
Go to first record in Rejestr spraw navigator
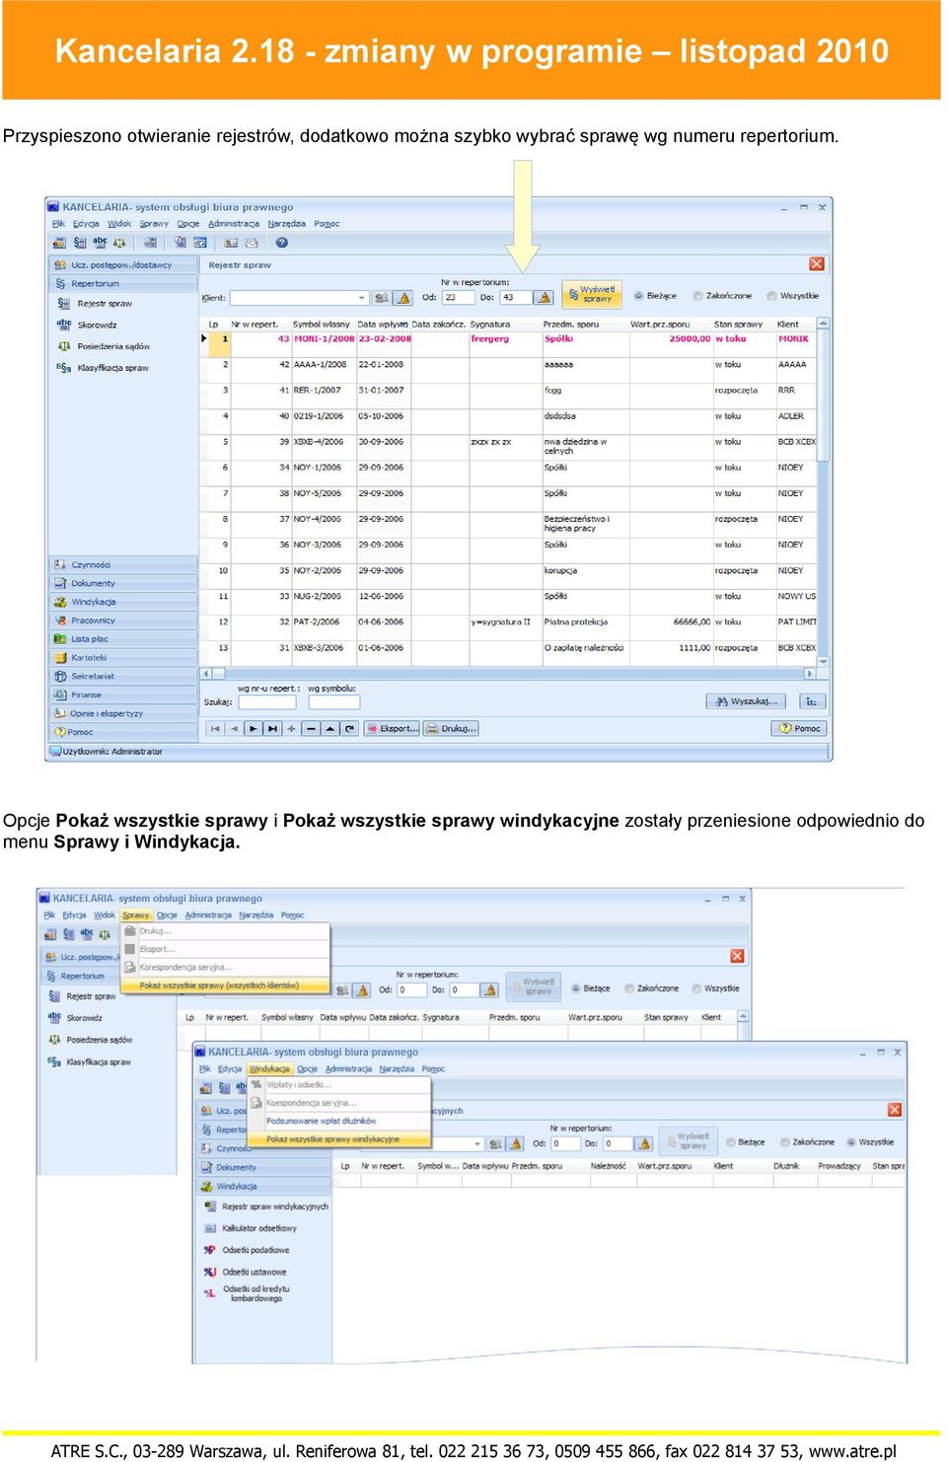tap(215, 729)
